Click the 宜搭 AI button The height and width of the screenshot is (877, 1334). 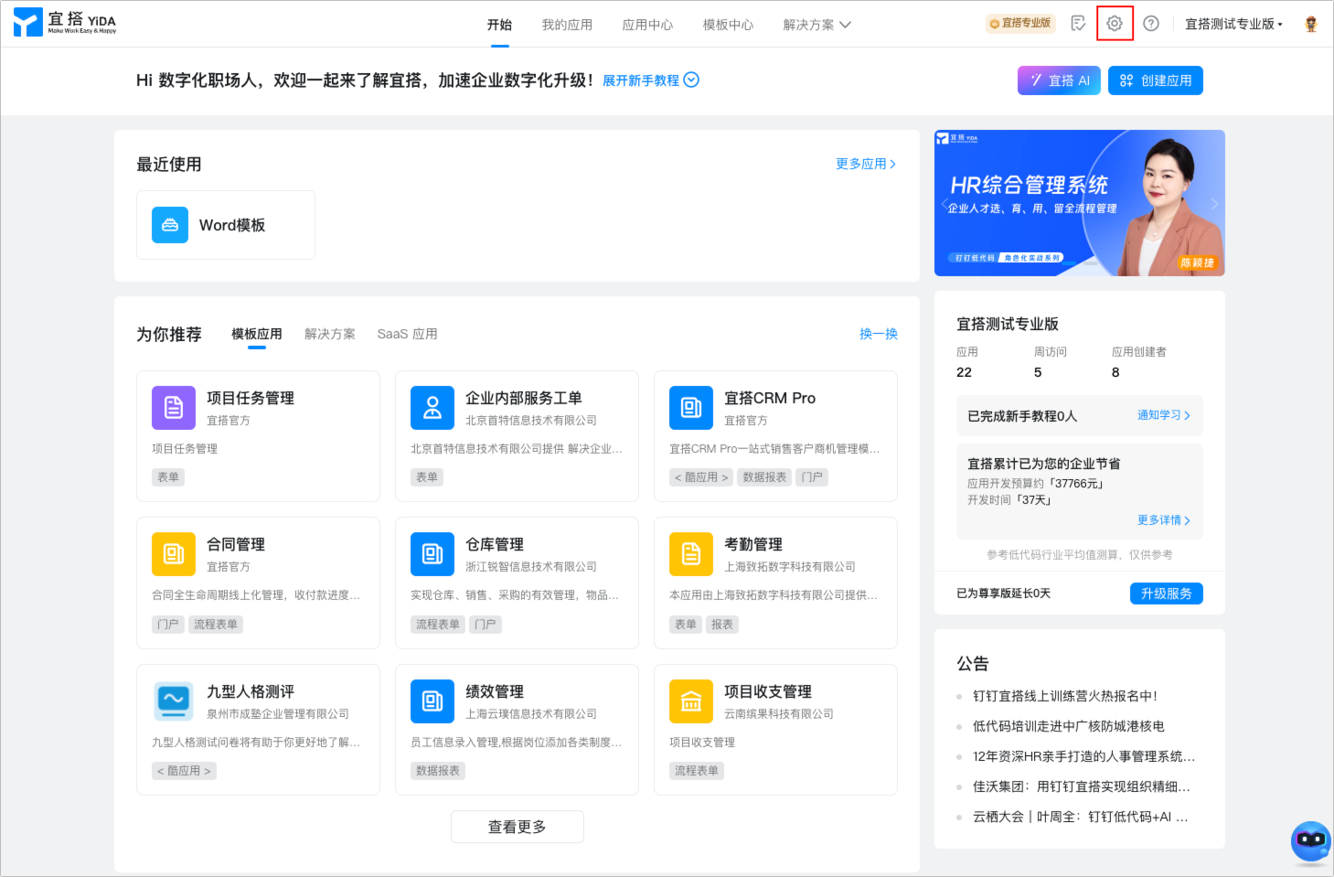point(1059,80)
